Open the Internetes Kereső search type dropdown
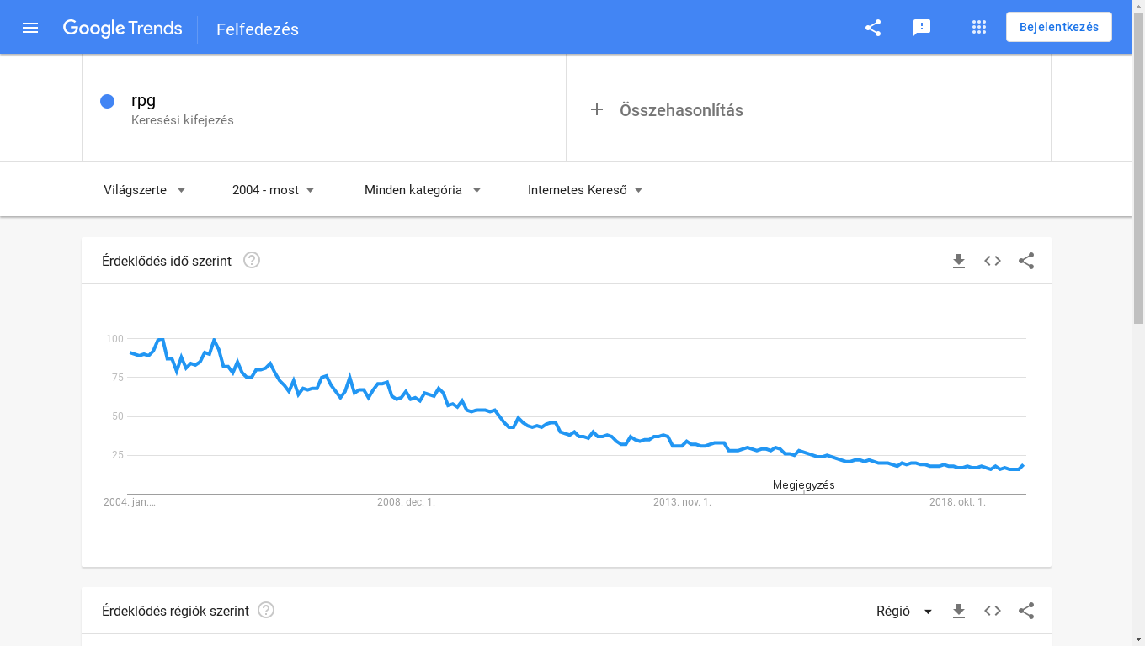This screenshot has height=646, width=1145. [585, 190]
